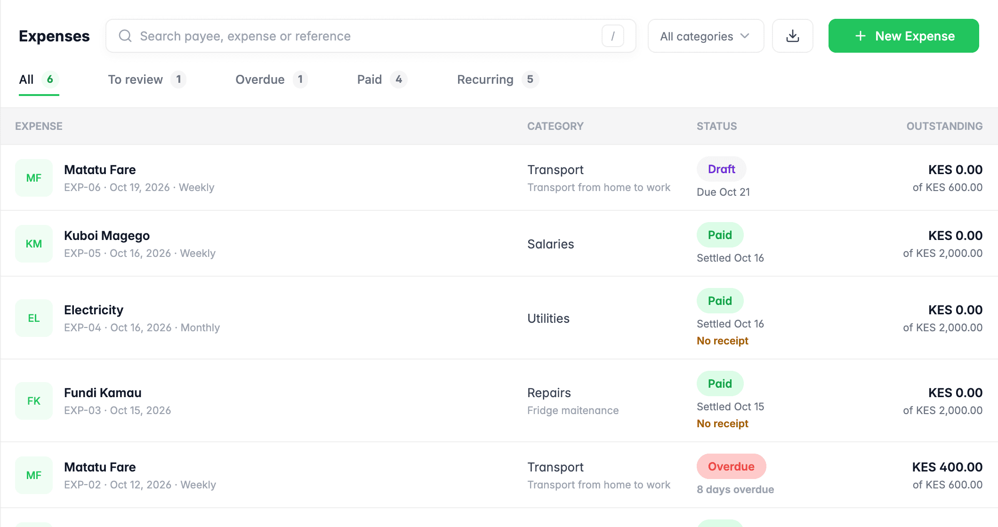Click the search magnifier icon

click(125, 36)
